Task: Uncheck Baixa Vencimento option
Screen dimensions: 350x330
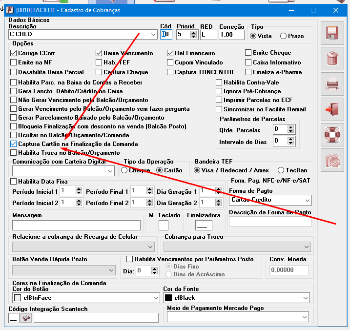Action: coord(99,53)
